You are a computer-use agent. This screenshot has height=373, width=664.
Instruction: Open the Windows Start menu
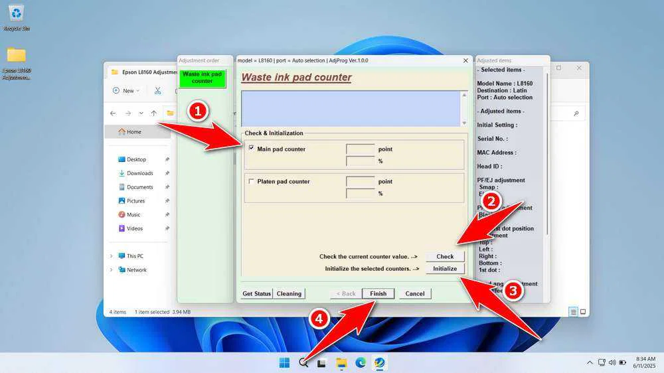pyautogui.click(x=284, y=363)
